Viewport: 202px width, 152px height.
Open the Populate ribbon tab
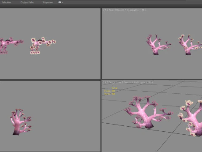tap(48, 2)
